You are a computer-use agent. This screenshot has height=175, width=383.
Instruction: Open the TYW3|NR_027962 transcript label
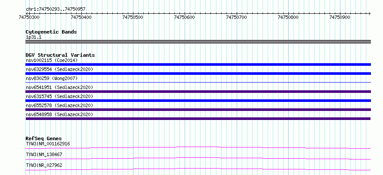(44, 165)
